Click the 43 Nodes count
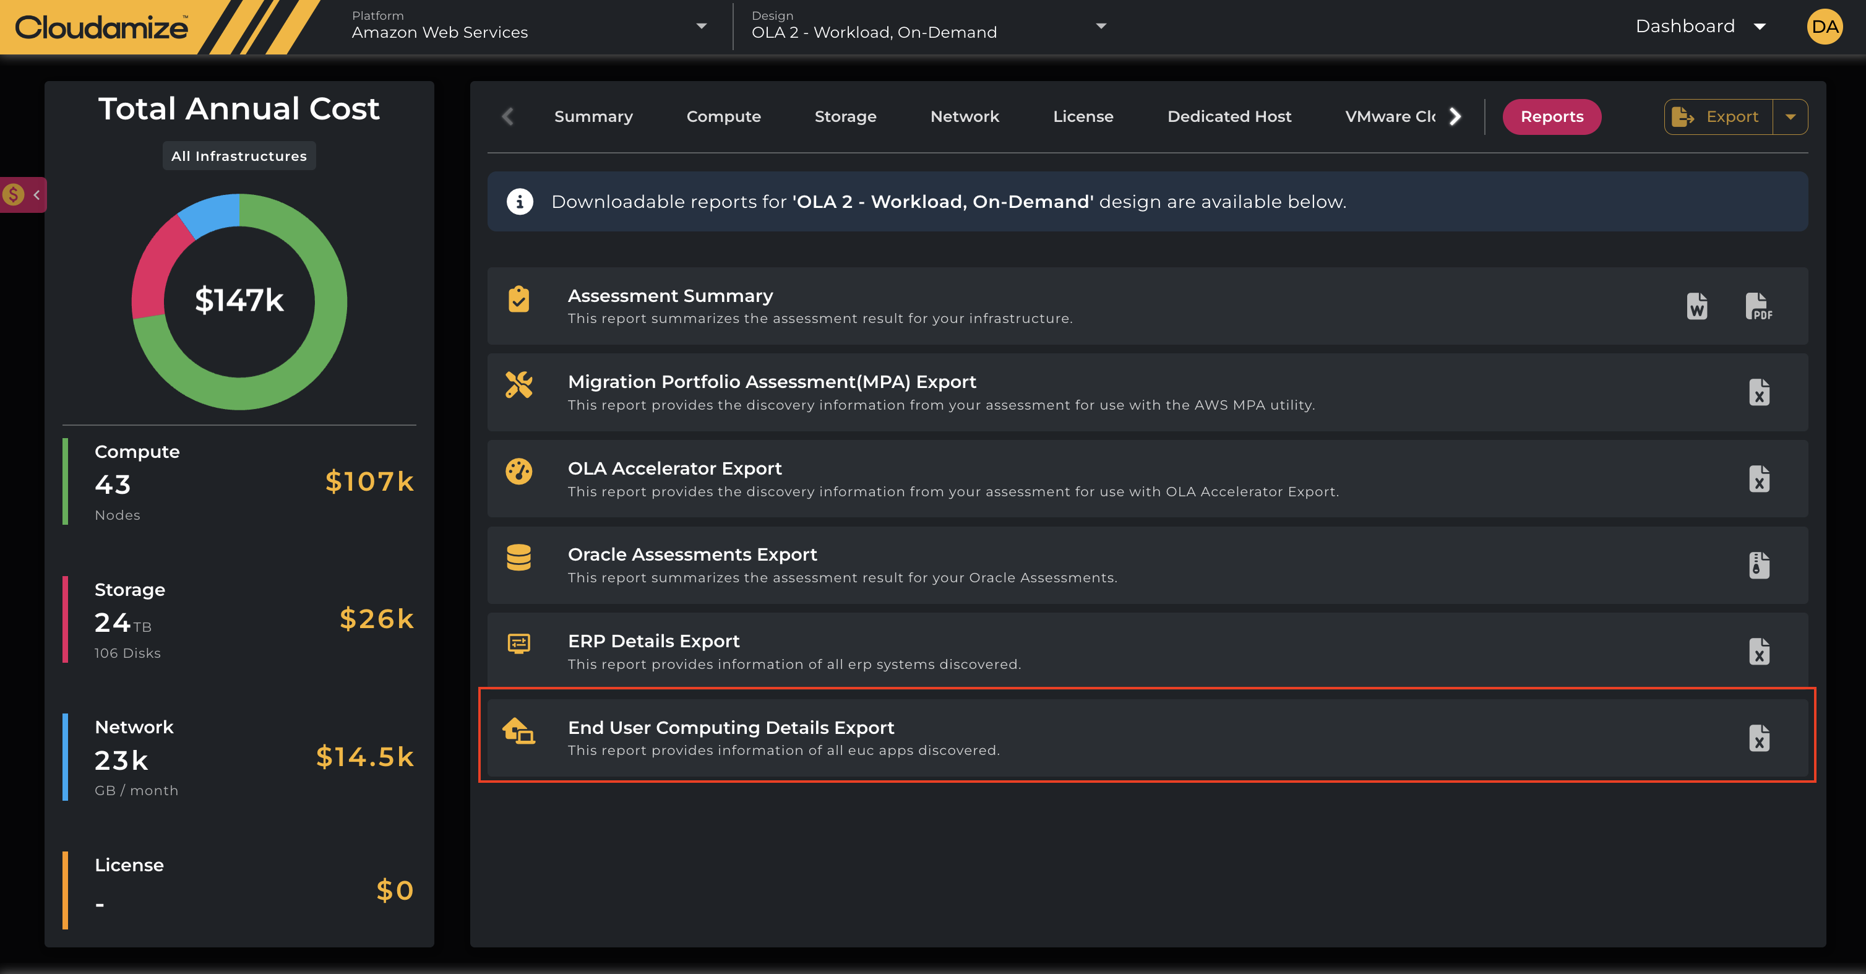Image resolution: width=1866 pixels, height=974 pixels. pyautogui.click(x=113, y=484)
